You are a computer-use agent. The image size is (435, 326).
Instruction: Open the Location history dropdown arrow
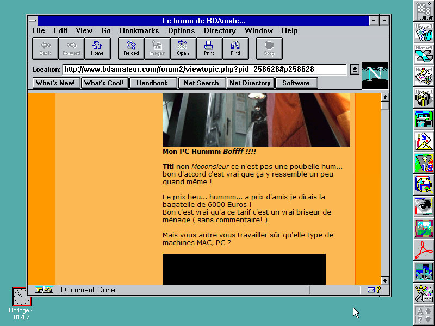pyautogui.click(x=355, y=70)
